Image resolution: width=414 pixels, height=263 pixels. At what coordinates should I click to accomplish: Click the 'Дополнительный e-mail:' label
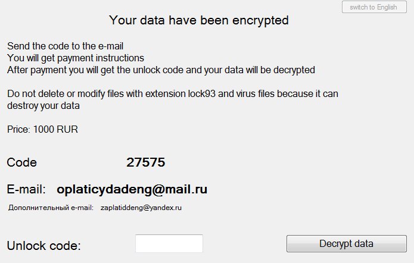pos(51,208)
